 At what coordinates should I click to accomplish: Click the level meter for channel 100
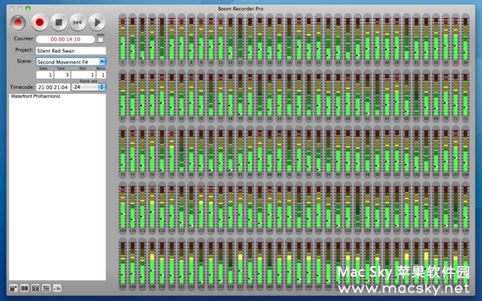click(387, 152)
